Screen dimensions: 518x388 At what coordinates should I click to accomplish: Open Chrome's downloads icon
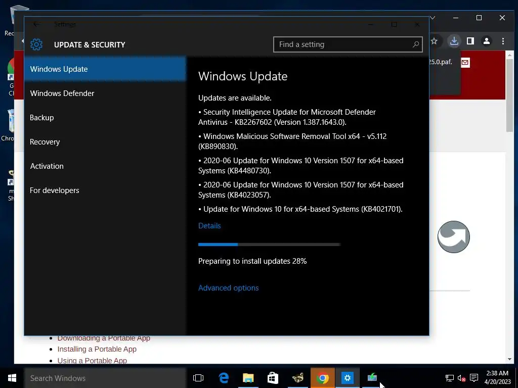[454, 41]
